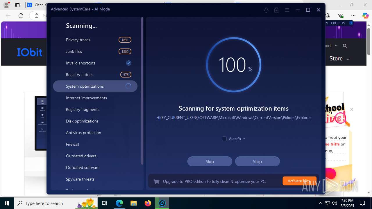372x209 pixels.
Task: Click the Junk files count badge 1805
Action: pos(125,51)
